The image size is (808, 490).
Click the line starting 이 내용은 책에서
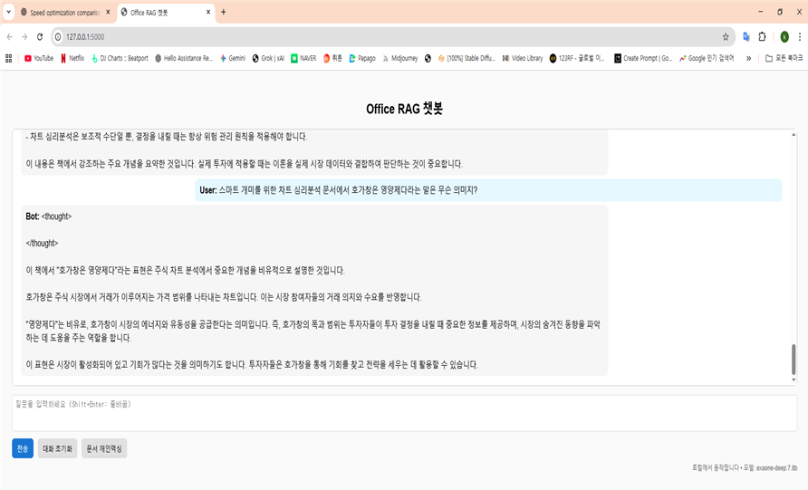245,164
